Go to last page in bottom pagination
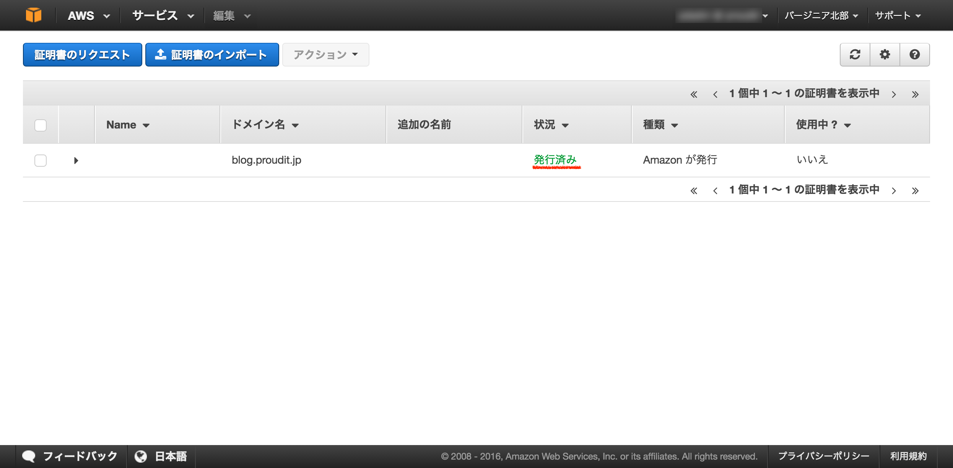953x468 pixels. tap(915, 190)
